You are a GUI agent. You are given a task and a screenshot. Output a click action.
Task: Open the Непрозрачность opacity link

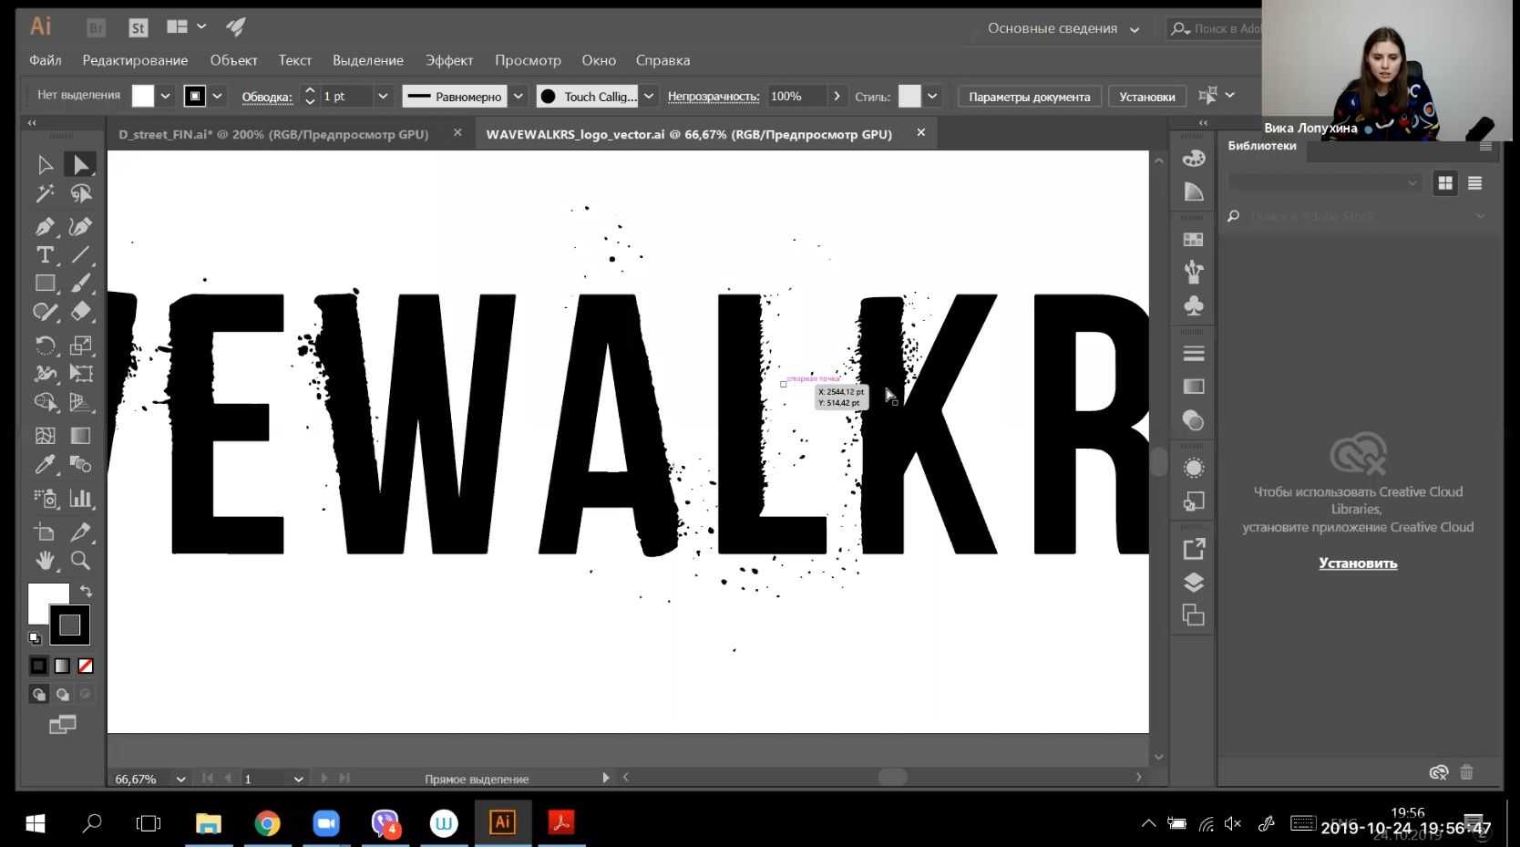714,97
